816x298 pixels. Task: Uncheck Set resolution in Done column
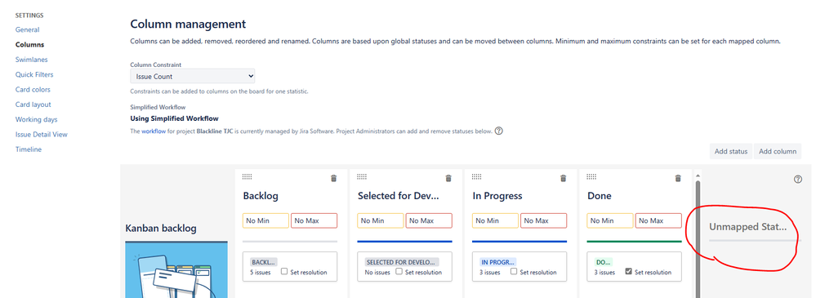click(628, 272)
